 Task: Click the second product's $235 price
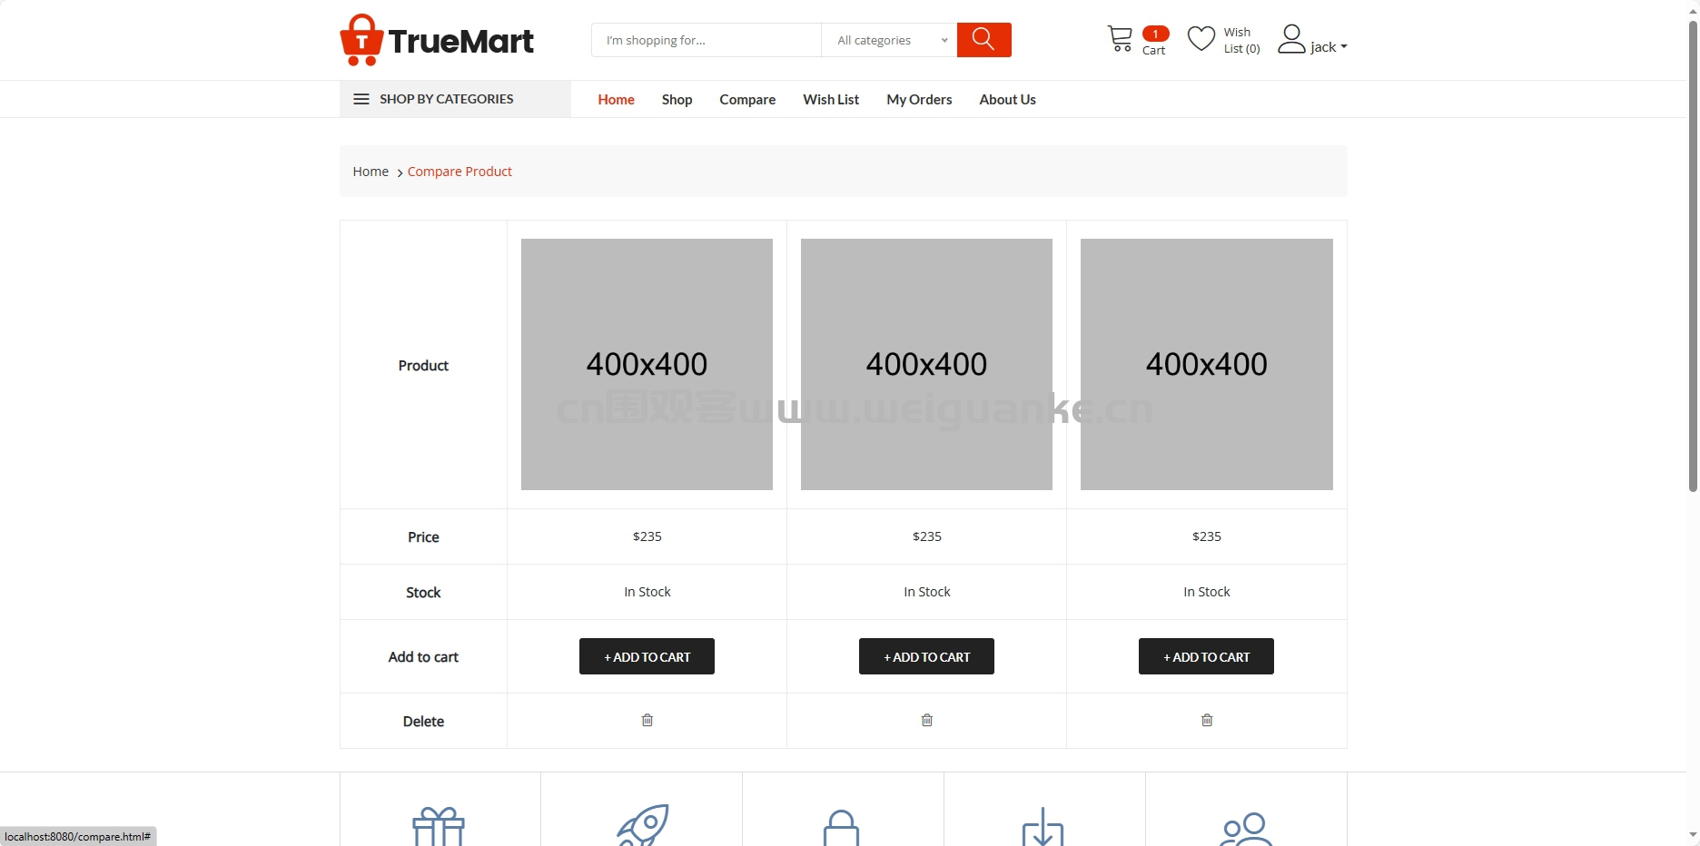[927, 536]
